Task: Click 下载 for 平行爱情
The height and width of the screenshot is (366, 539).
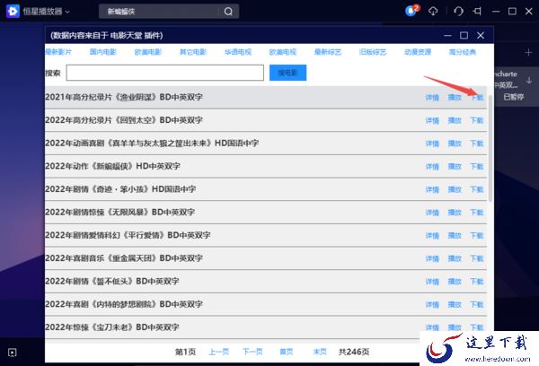Action: click(477, 236)
